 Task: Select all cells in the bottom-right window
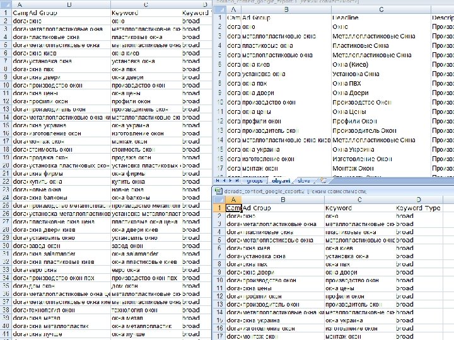(x=219, y=200)
